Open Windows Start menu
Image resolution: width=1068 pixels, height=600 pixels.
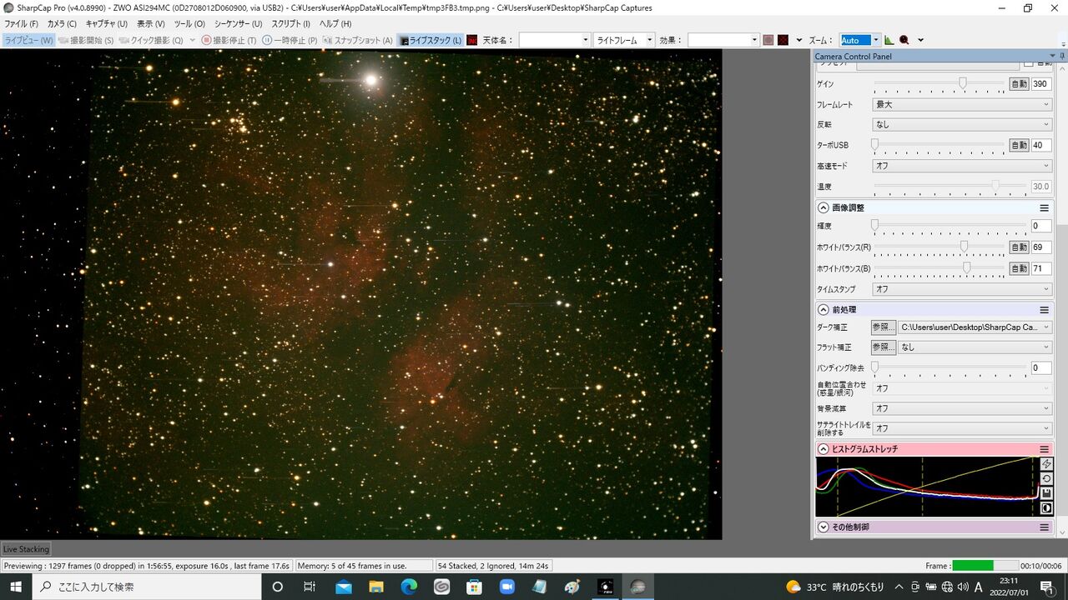click(16, 587)
